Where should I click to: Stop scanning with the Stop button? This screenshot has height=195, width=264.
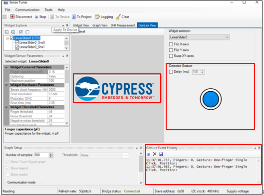[x=40, y=16]
